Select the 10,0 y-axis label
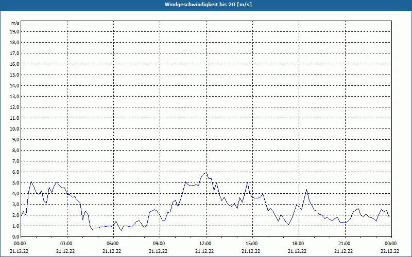Screen dimensions: 412x257 (14, 129)
